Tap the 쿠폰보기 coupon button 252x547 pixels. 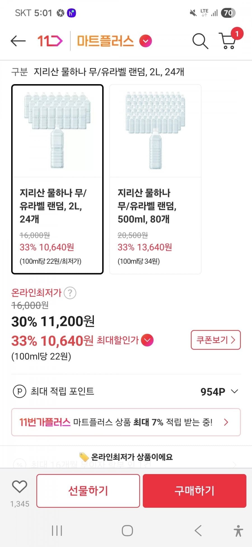click(216, 340)
